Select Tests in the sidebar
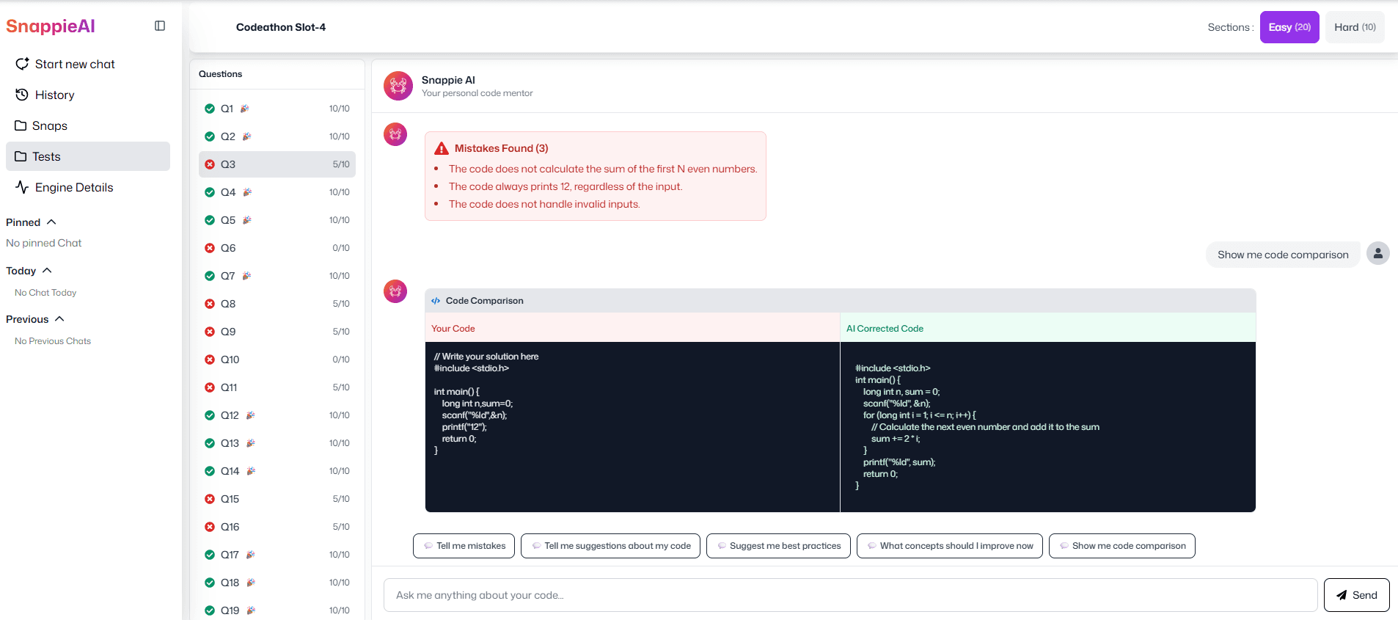The height and width of the screenshot is (620, 1398). [x=88, y=156]
